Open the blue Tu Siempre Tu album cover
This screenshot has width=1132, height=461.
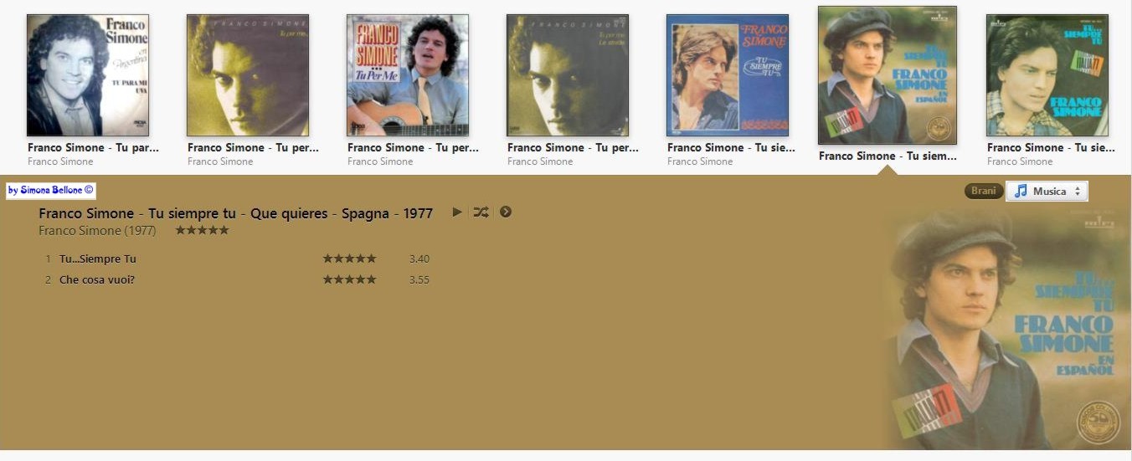pyautogui.click(x=728, y=75)
